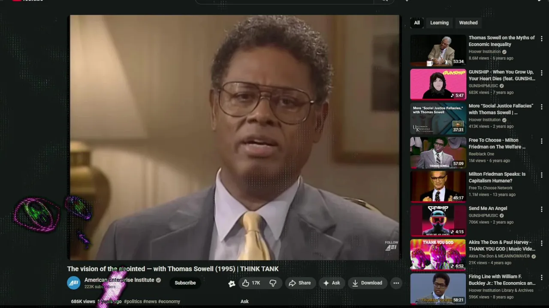Open title Thomas Sowell on the Myths of Economic Inequality
The height and width of the screenshot is (308, 549).
click(x=501, y=41)
